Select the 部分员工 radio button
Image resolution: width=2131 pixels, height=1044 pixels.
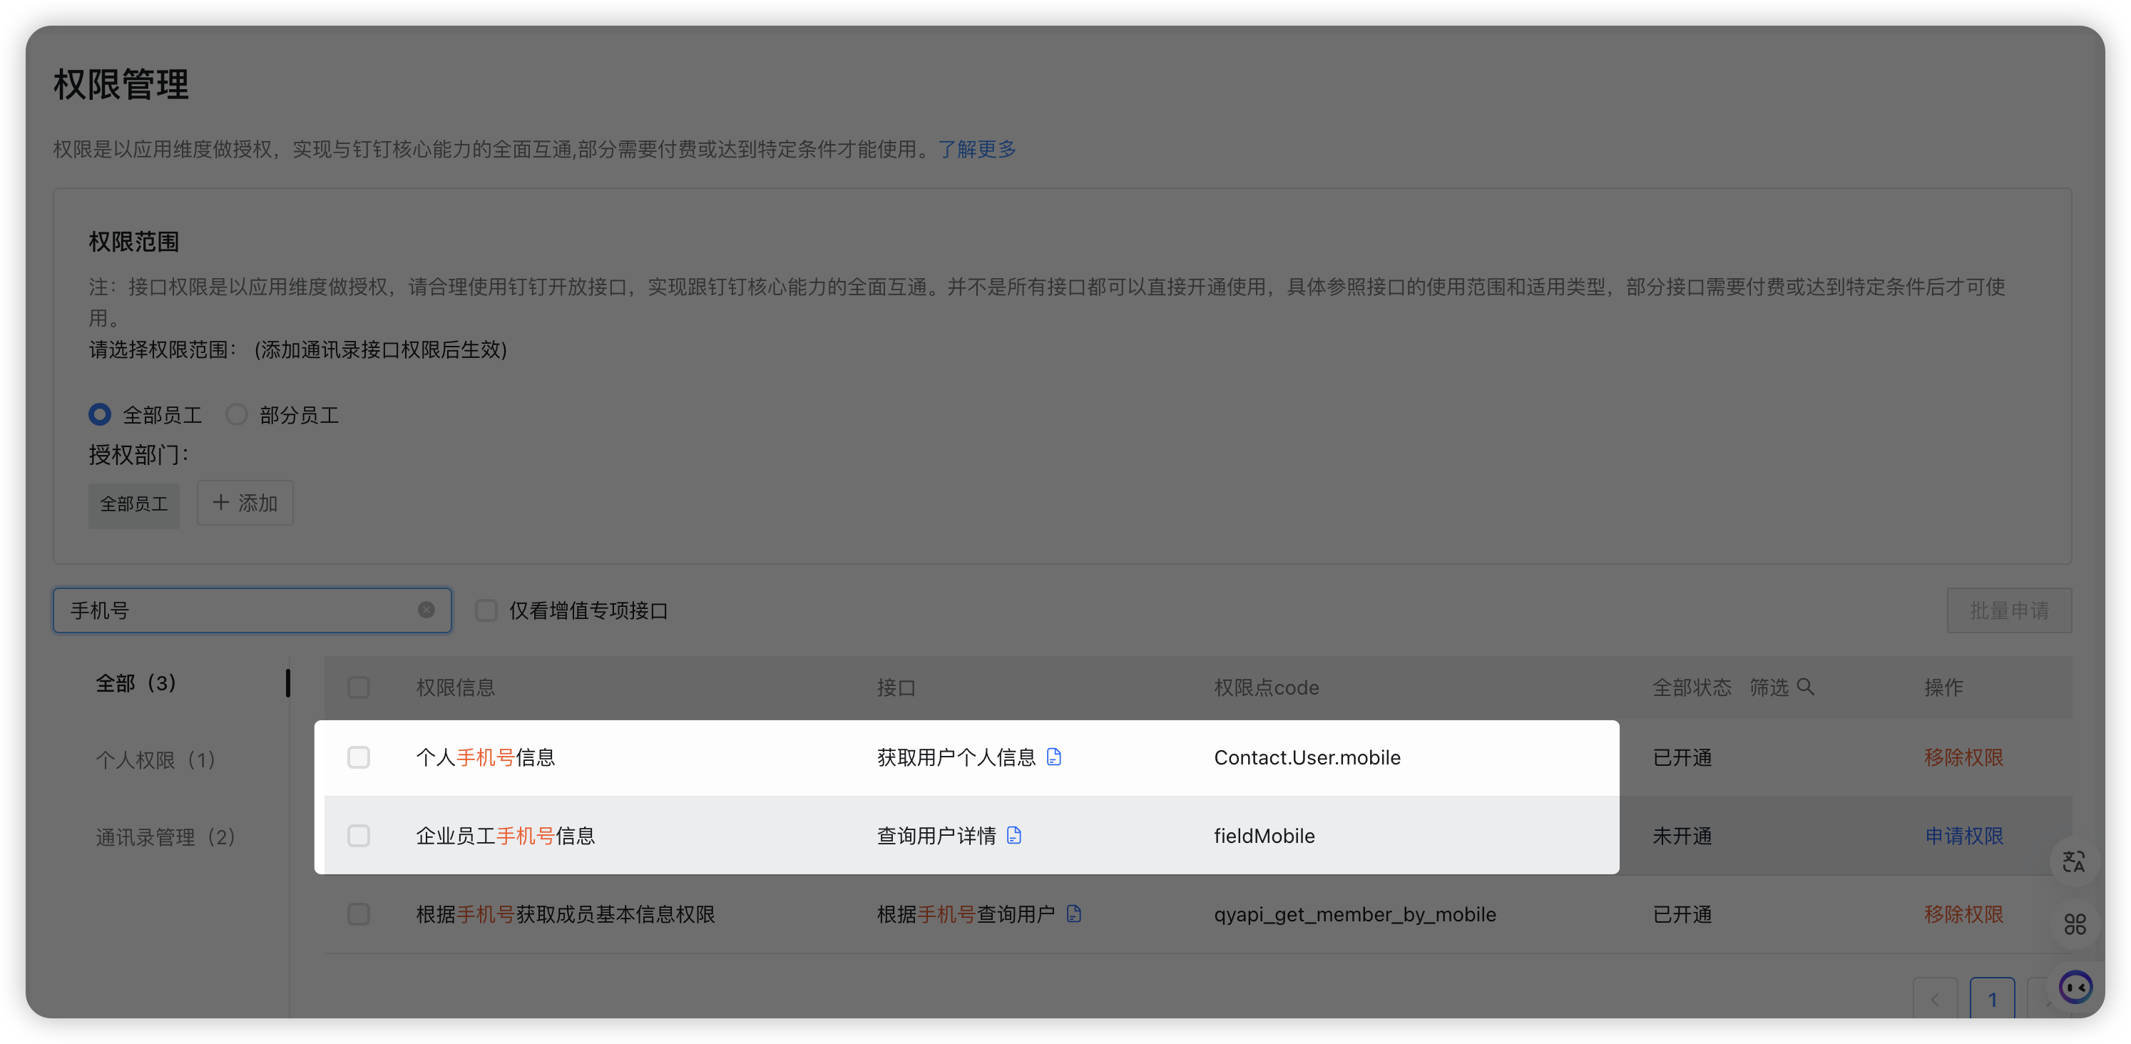237,414
